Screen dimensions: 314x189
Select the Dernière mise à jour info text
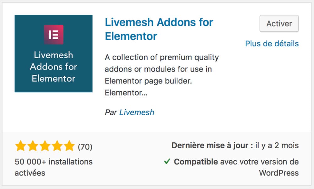(x=235, y=146)
